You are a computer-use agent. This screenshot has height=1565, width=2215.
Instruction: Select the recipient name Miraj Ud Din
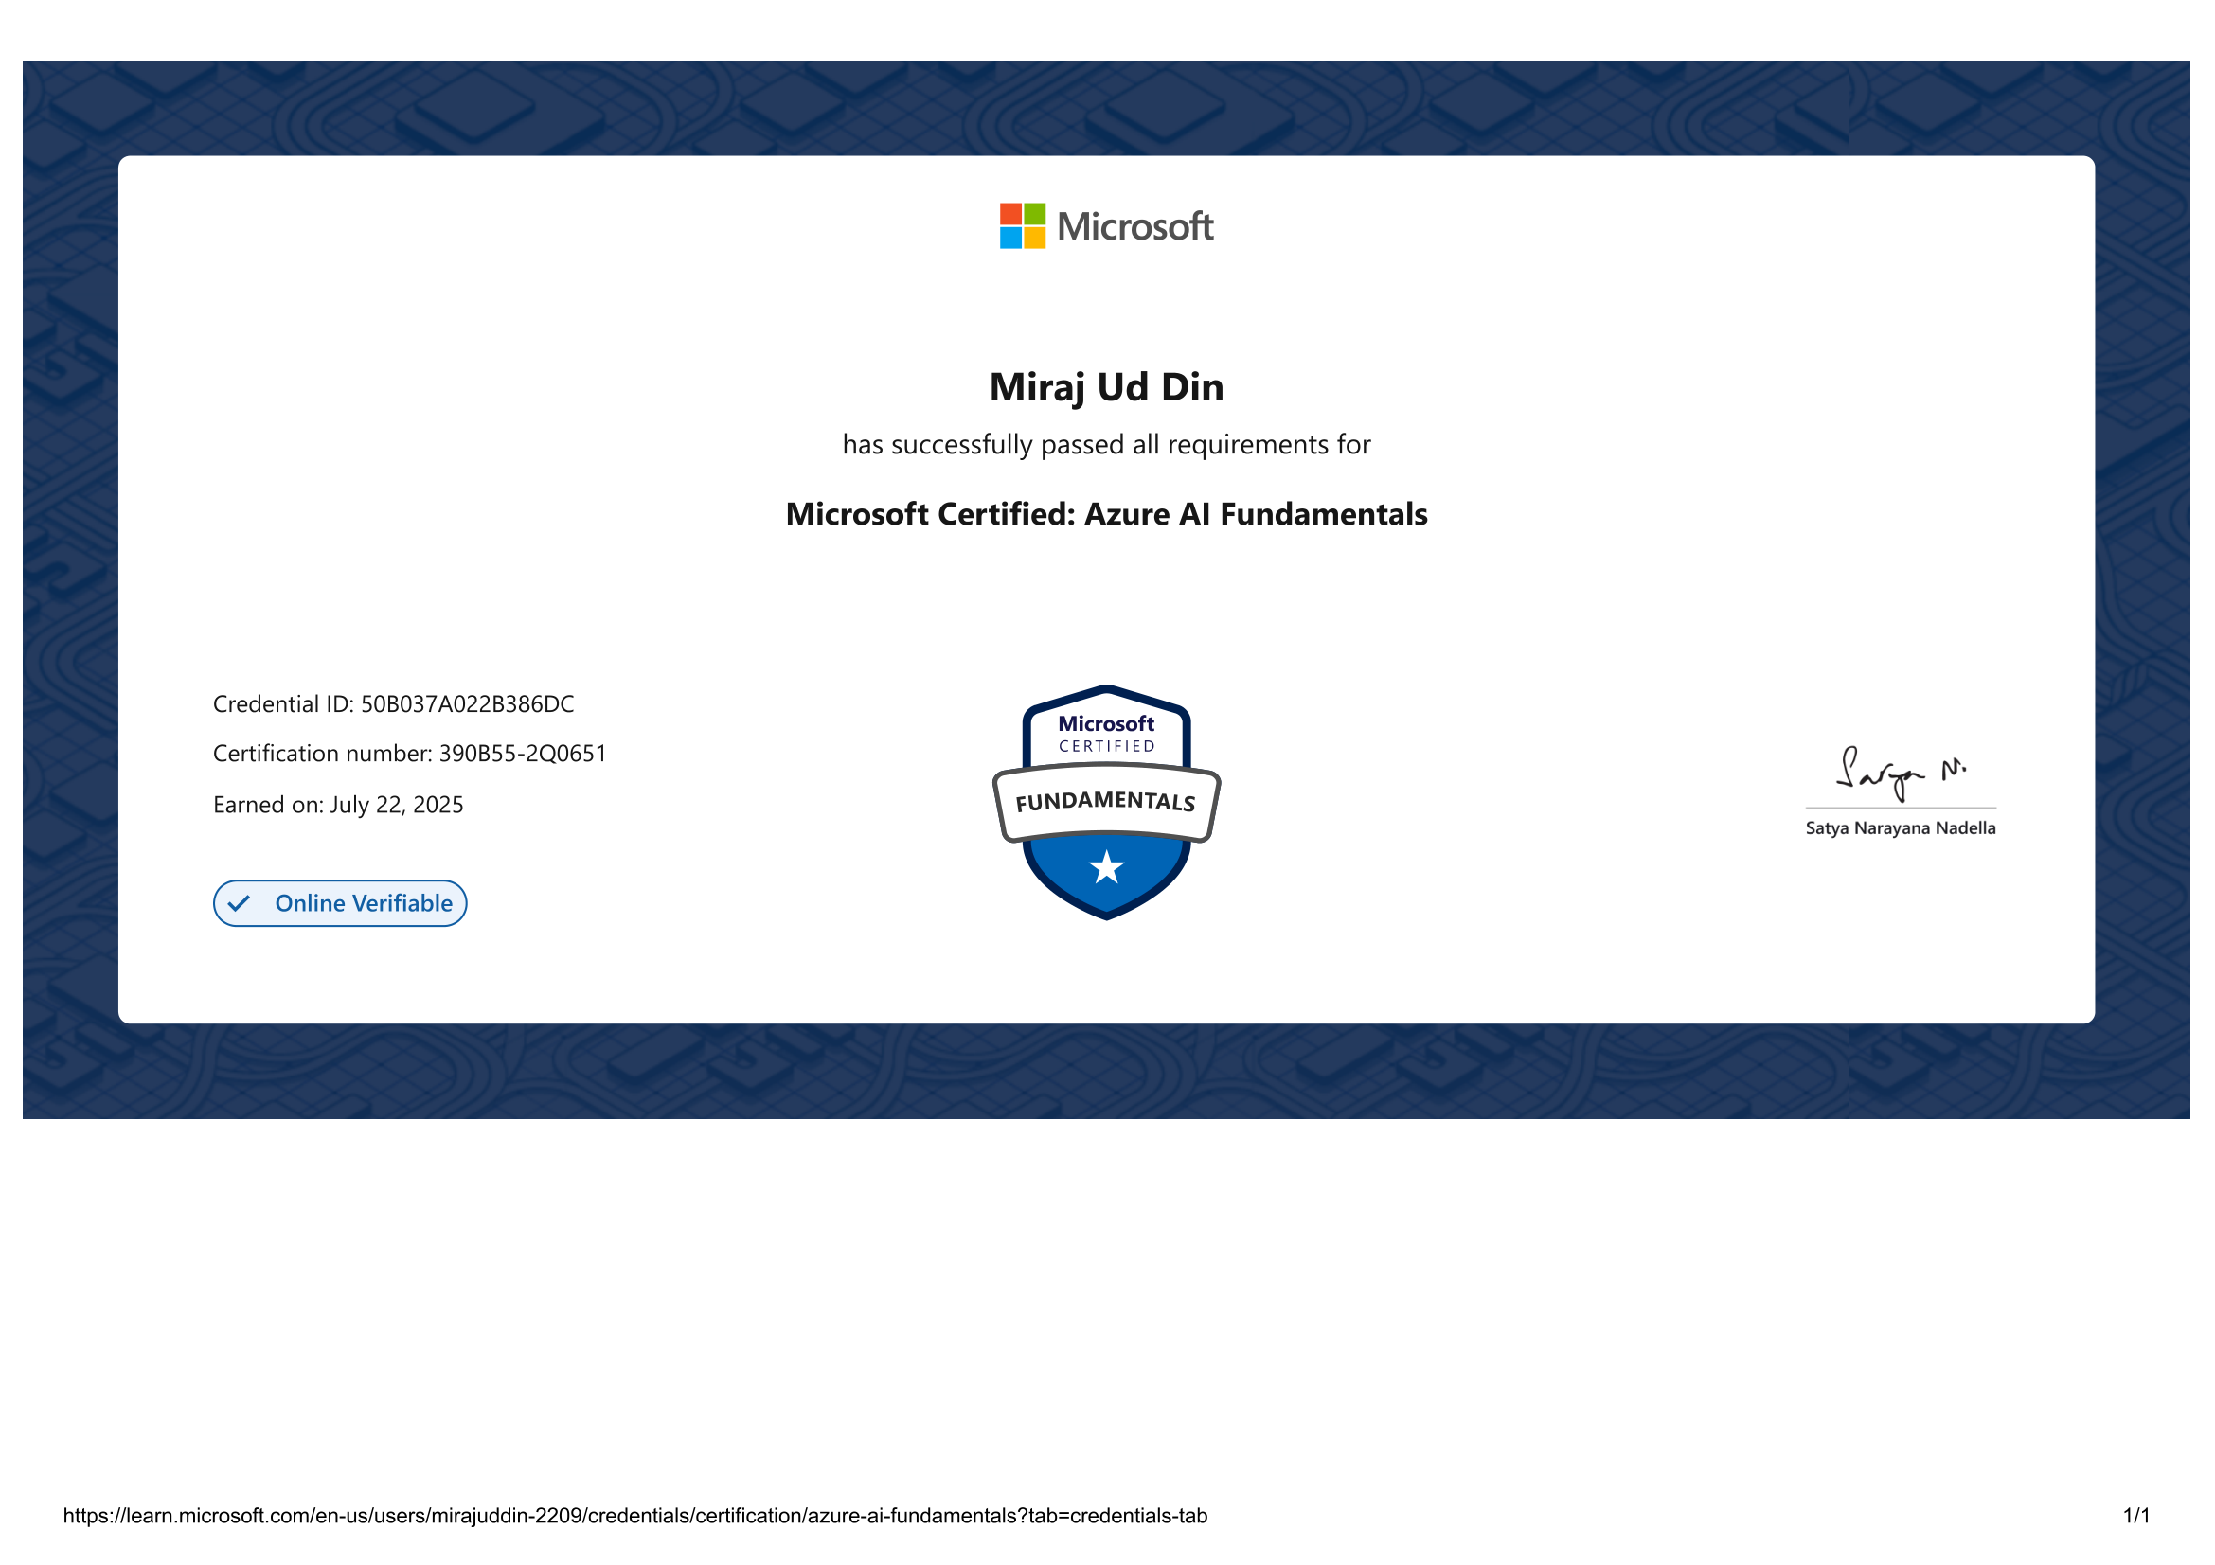(1106, 385)
